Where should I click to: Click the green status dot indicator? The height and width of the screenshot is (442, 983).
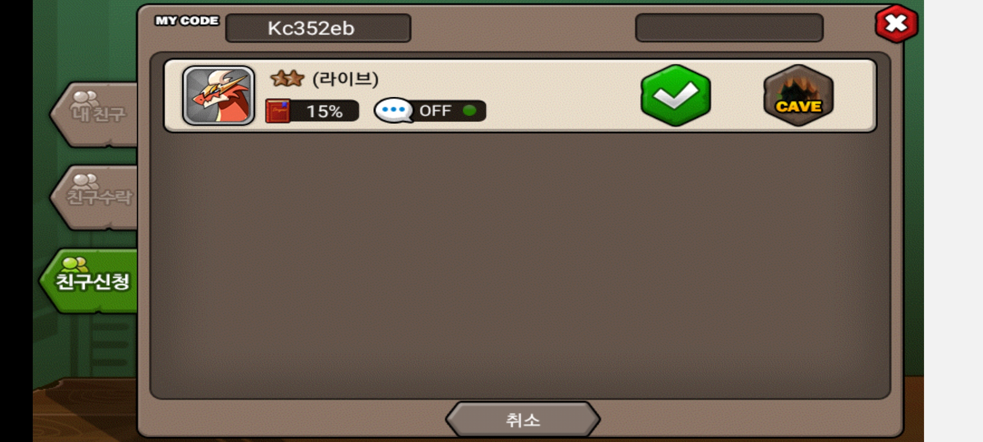coord(469,110)
